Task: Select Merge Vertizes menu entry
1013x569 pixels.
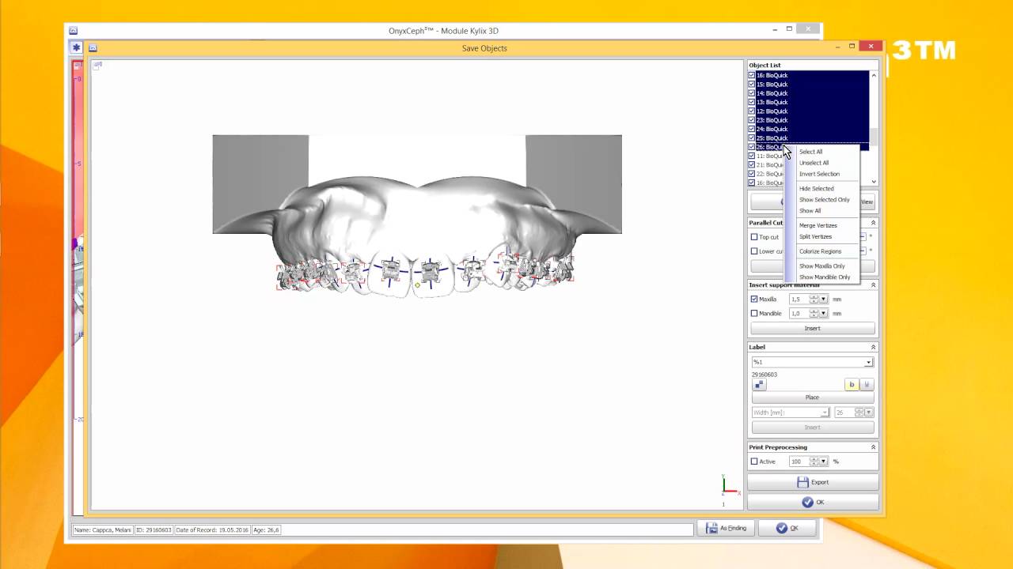Action: click(818, 226)
